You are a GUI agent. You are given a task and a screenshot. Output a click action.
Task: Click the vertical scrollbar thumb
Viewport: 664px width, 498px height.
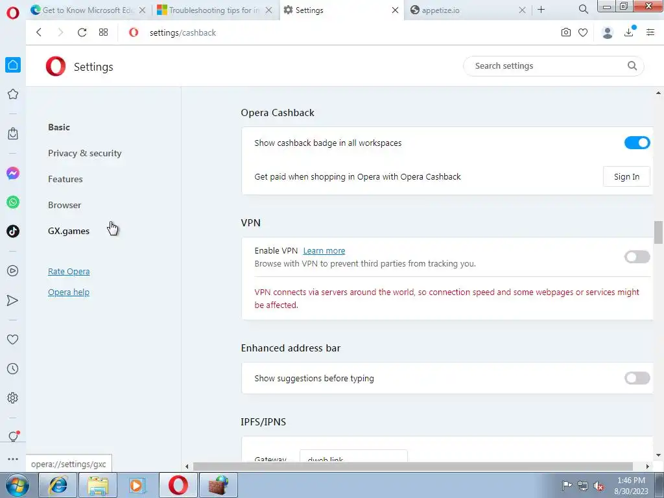click(658, 233)
